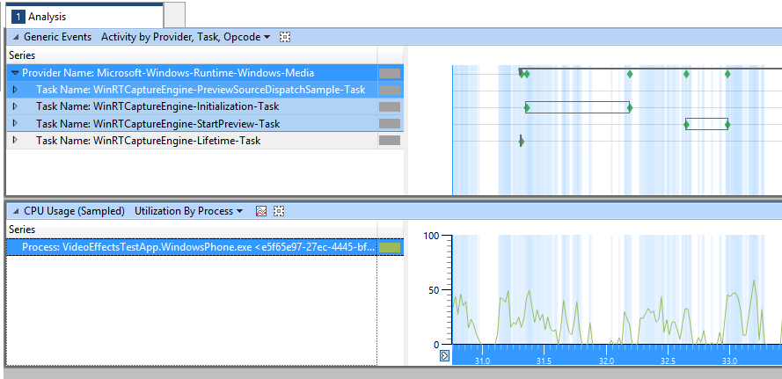
Task: Collapse the CPU Usage (Sampled) panel
Action: [x=16, y=211]
